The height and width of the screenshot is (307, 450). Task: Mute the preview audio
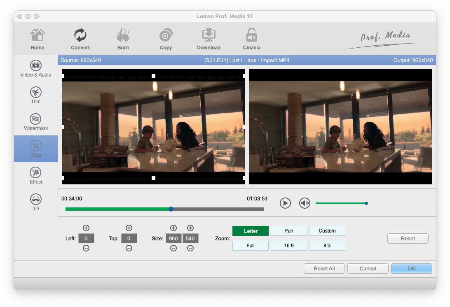[x=305, y=203]
